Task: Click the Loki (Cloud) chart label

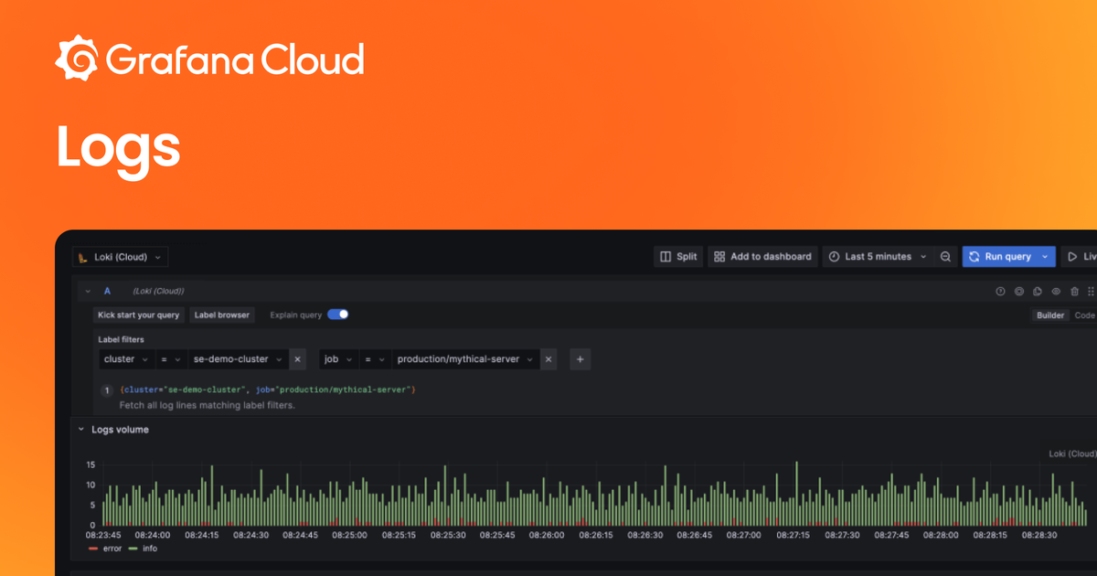Action: pos(1071,453)
